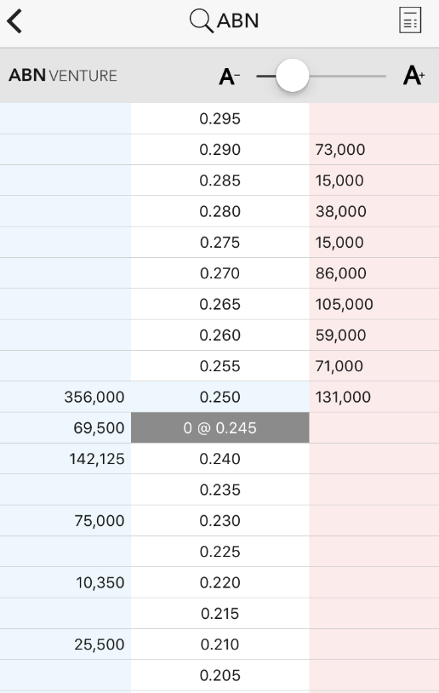This screenshot has width=439, height=693.
Task: Open the order list document icon
Action: [410, 20]
